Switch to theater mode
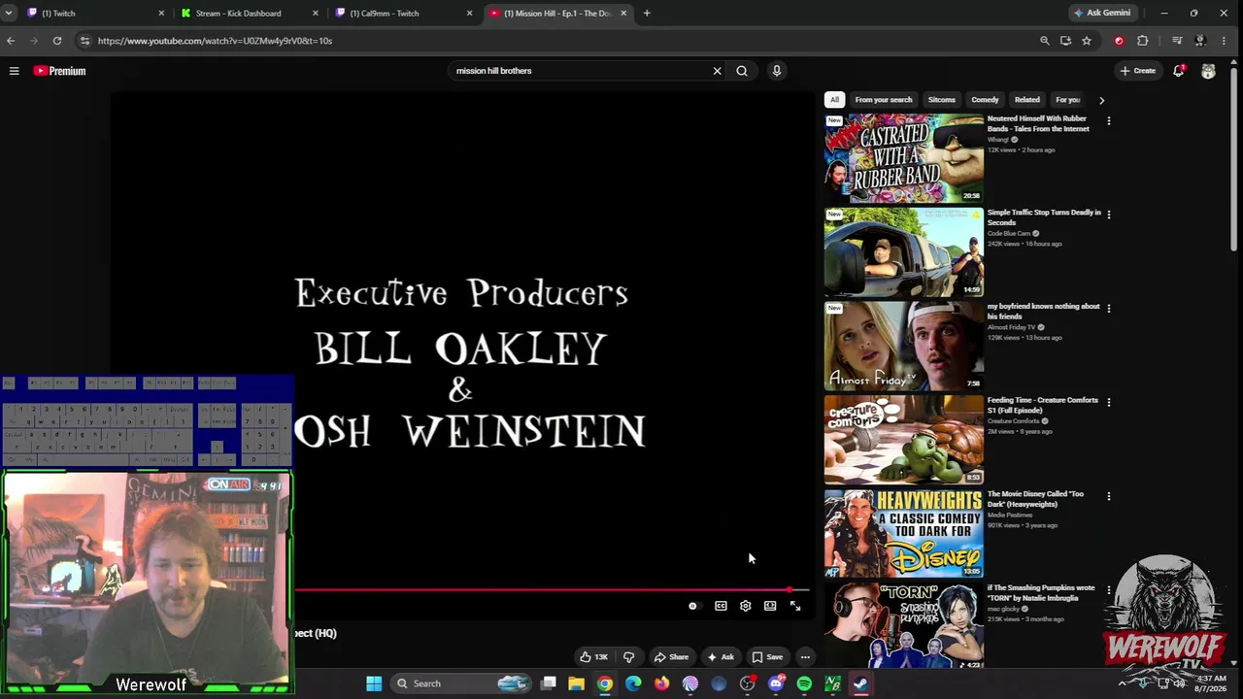This screenshot has width=1243, height=699. (x=770, y=606)
